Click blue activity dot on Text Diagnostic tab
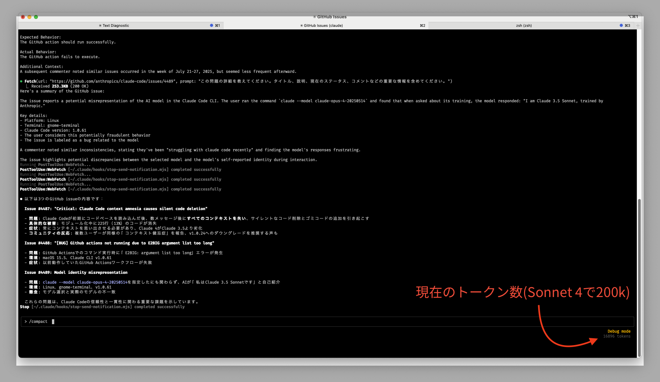Viewport: 660px width, 382px height. point(211,25)
